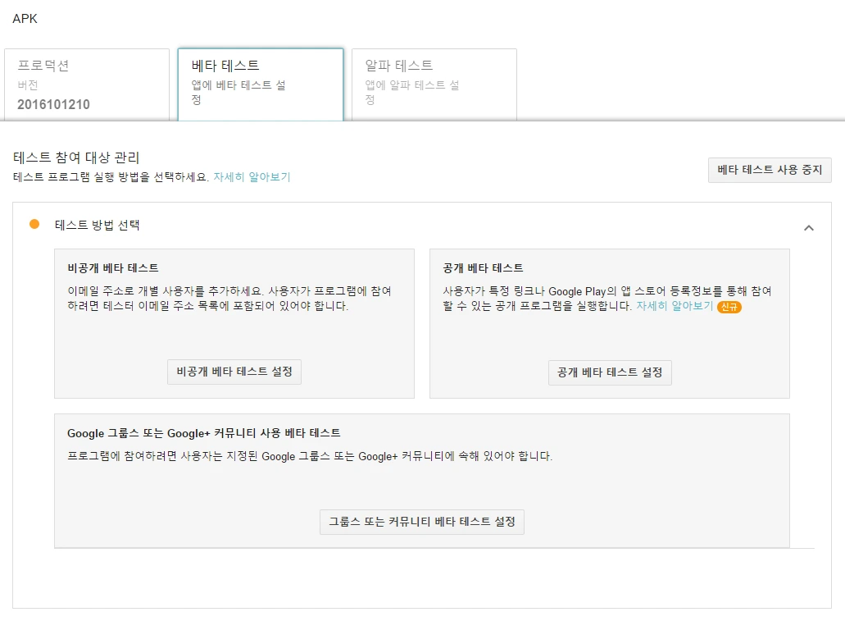The width and height of the screenshot is (845, 621).
Task: Click 그룹스 또는 커뮤니티 베타 테스트 설정 button
Action: pyautogui.click(x=422, y=522)
